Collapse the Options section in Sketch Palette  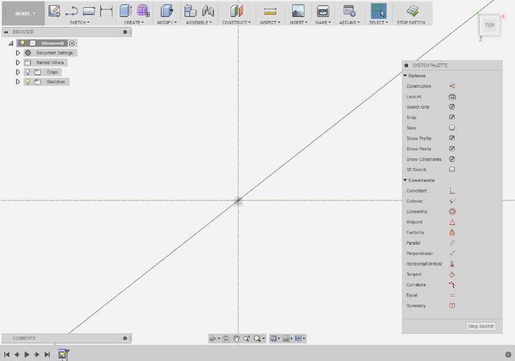405,75
